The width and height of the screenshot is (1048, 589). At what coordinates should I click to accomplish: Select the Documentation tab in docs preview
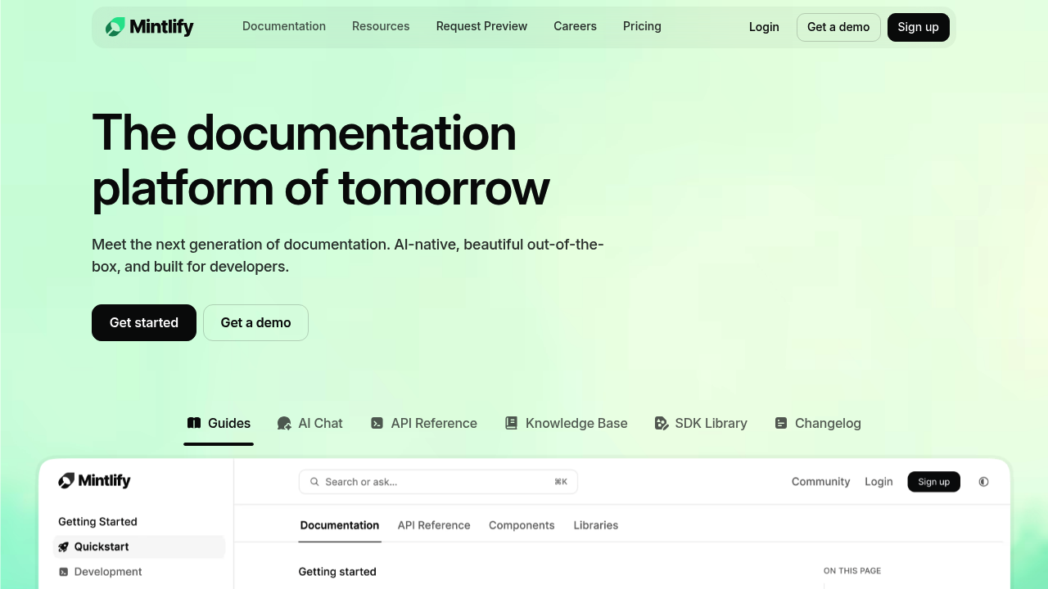pyautogui.click(x=339, y=525)
